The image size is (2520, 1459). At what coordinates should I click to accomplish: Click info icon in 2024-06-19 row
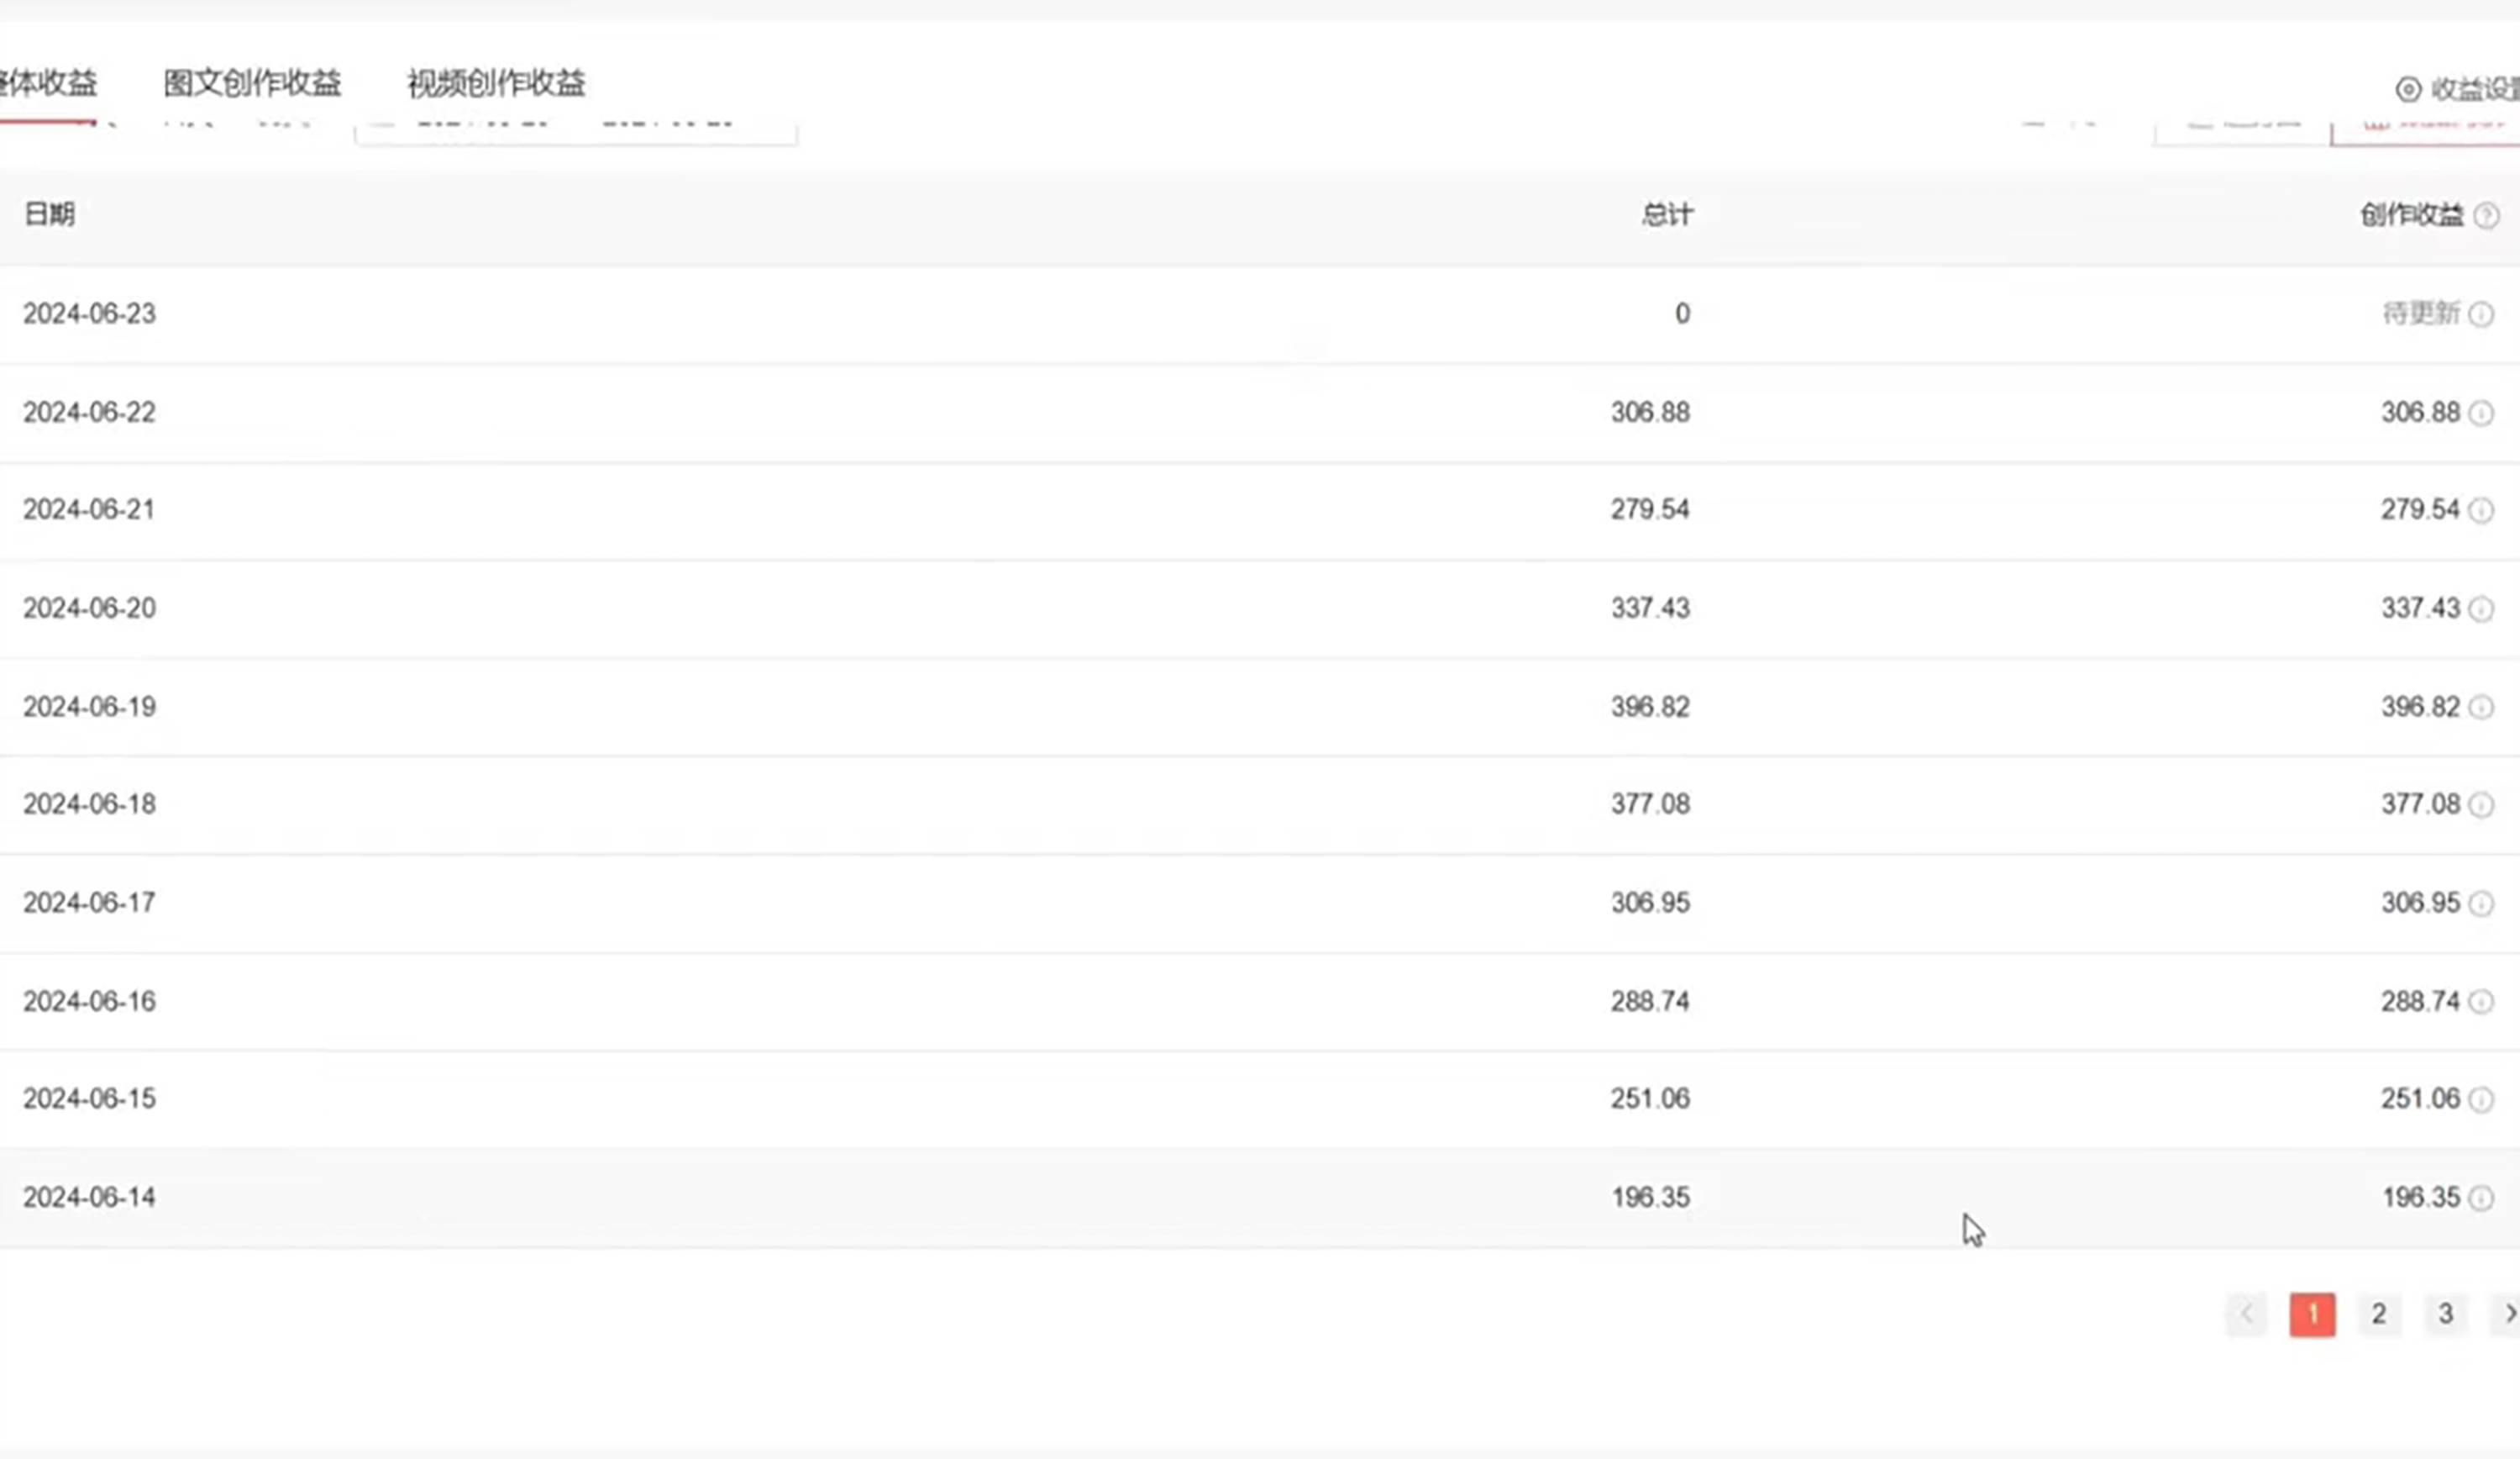click(2481, 708)
